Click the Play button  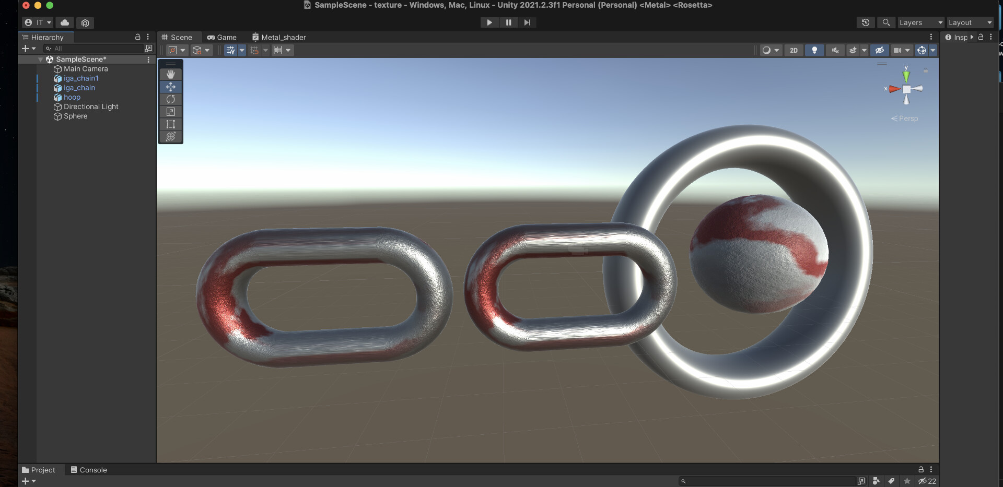click(489, 22)
